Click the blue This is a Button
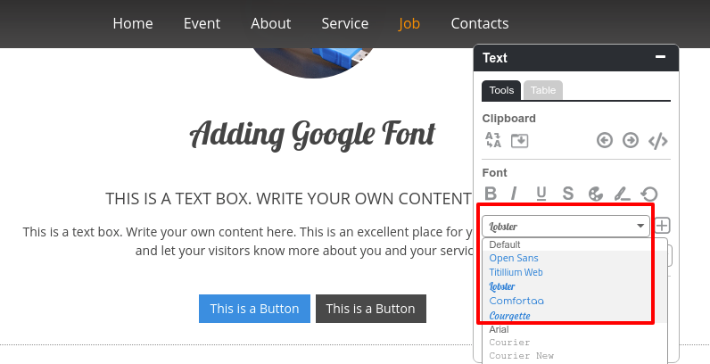This screenshot has width=710, height=364. pos(254,309)
